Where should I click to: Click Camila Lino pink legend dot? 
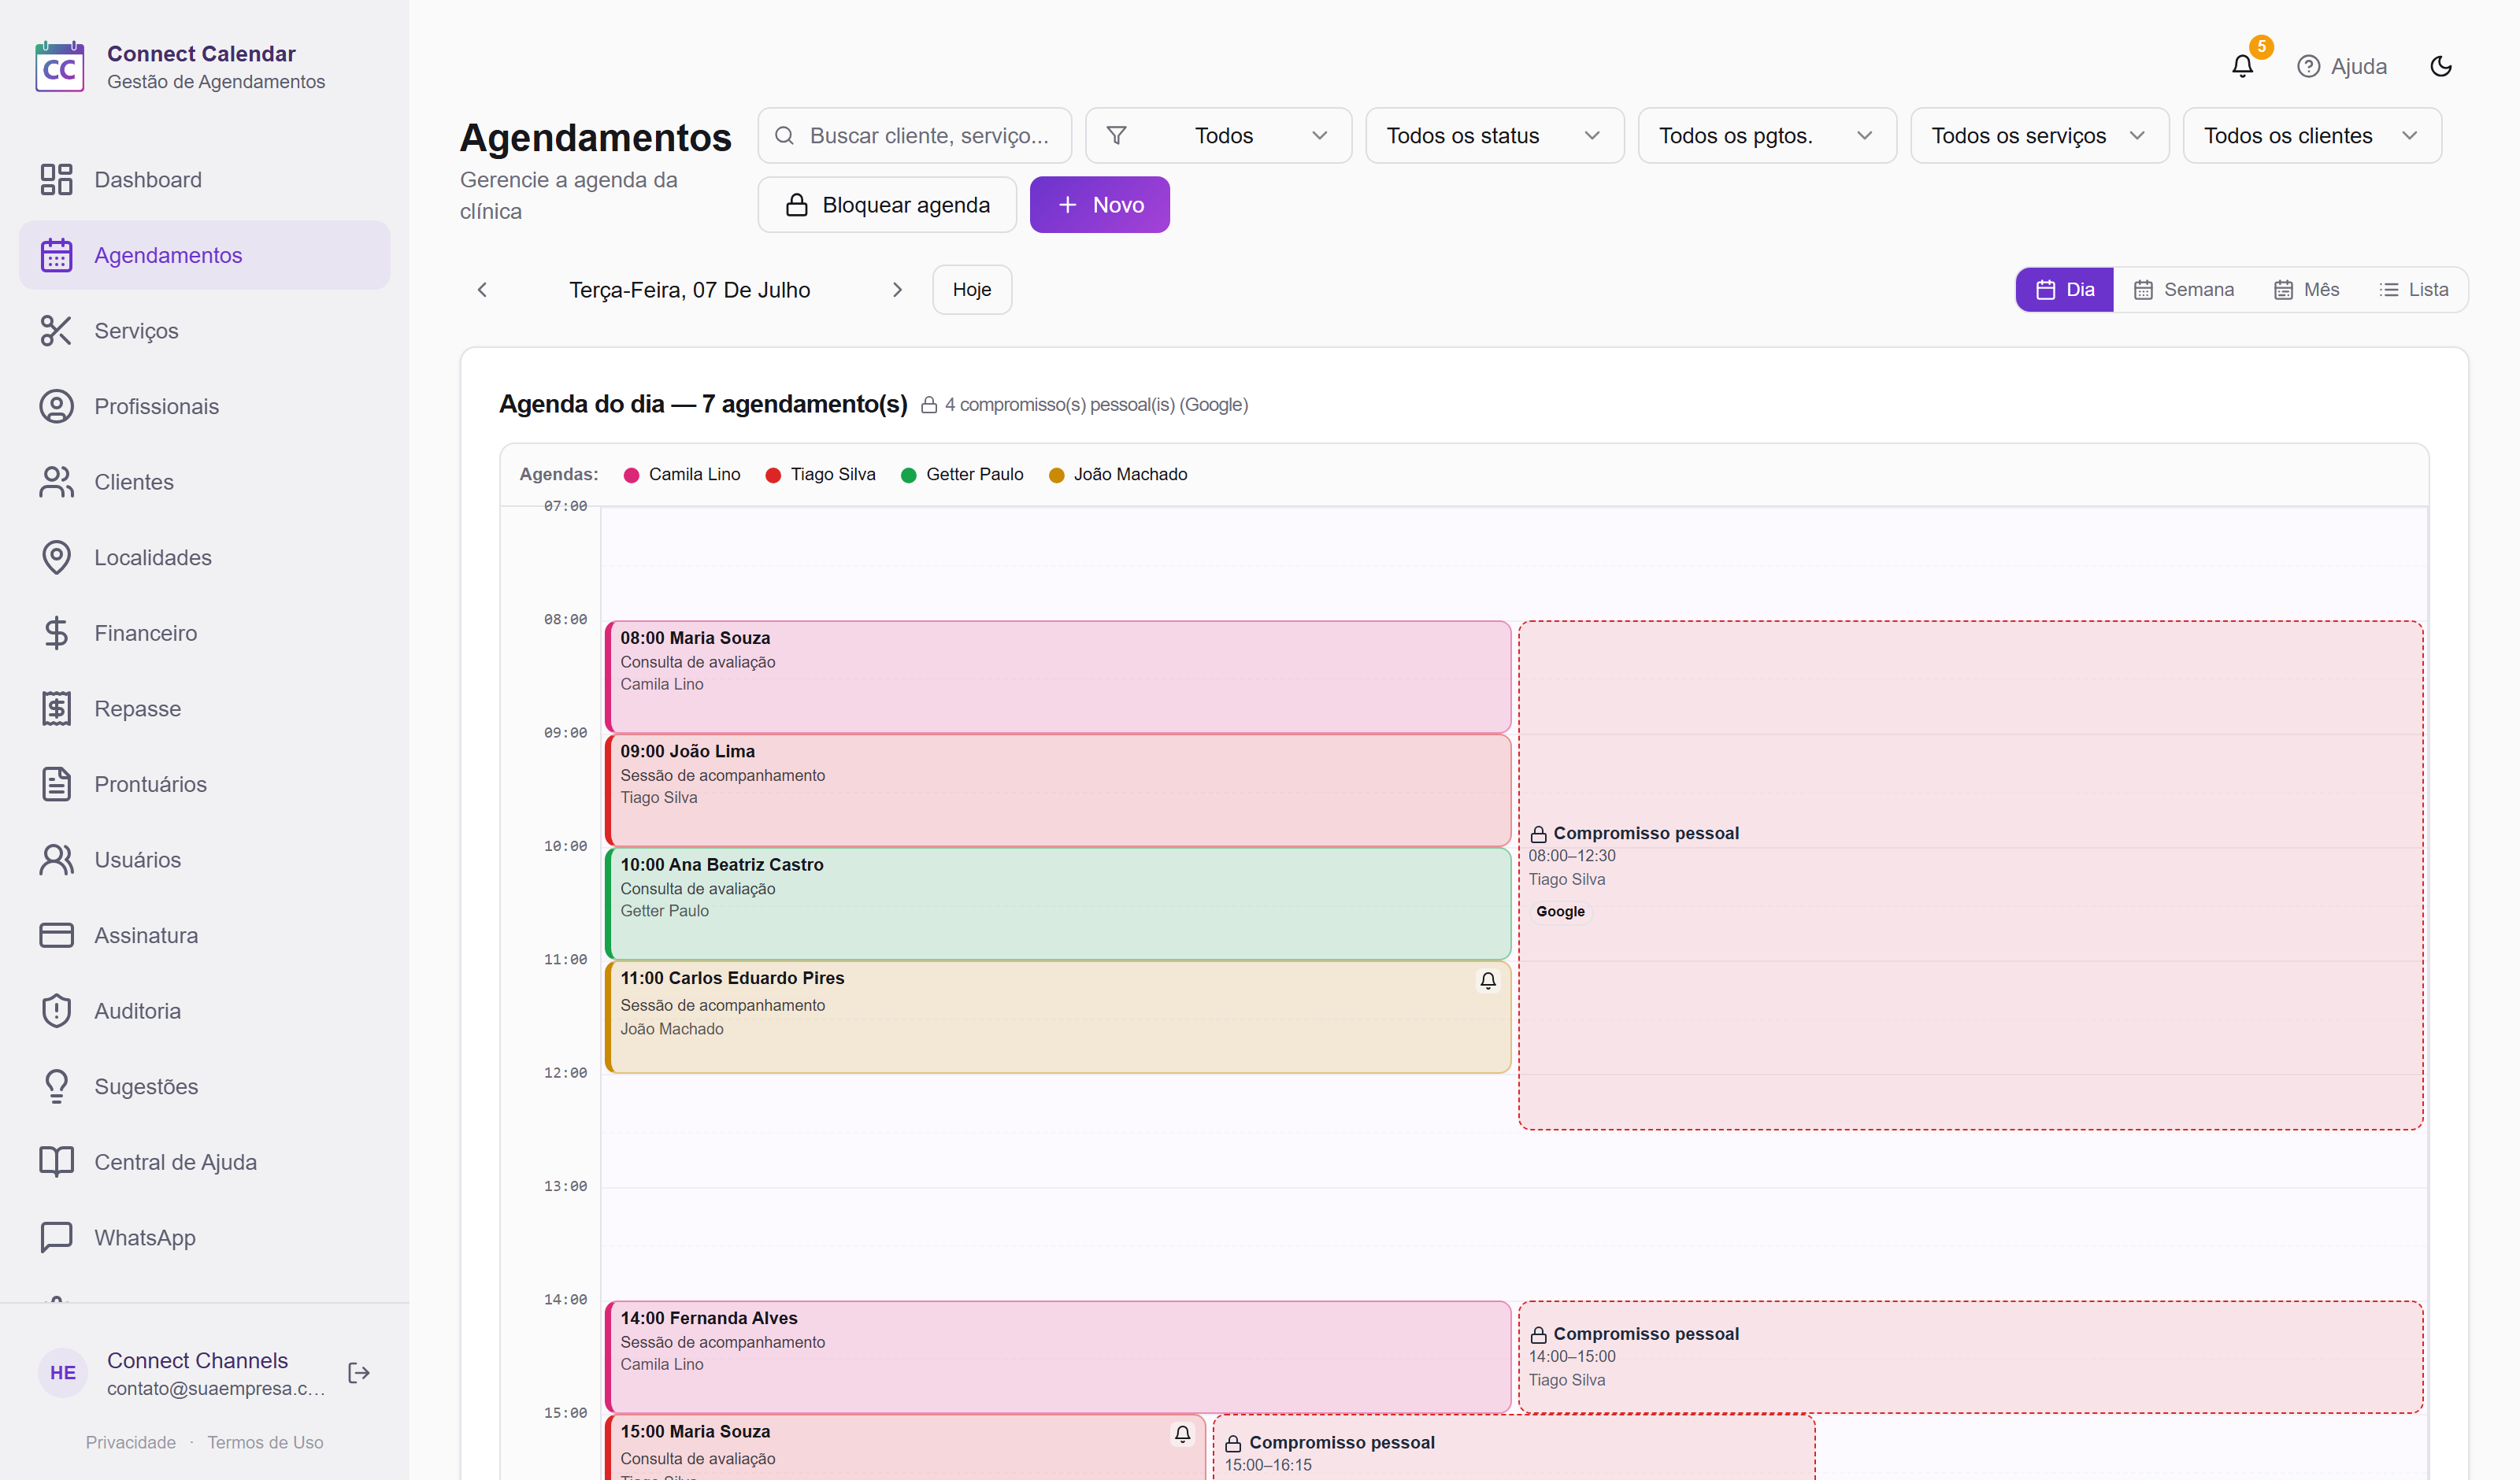[631, 475]
